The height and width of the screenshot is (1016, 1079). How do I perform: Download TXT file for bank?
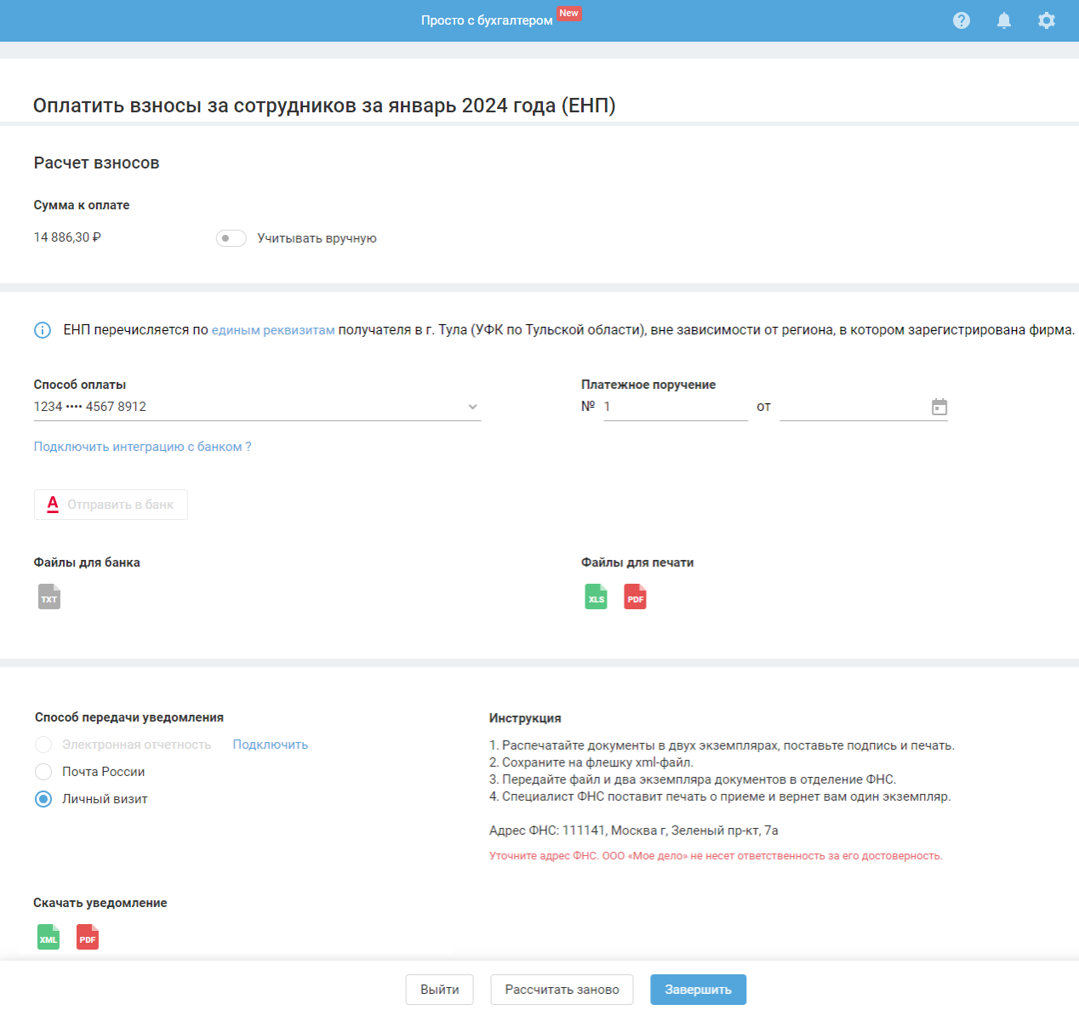49,596
